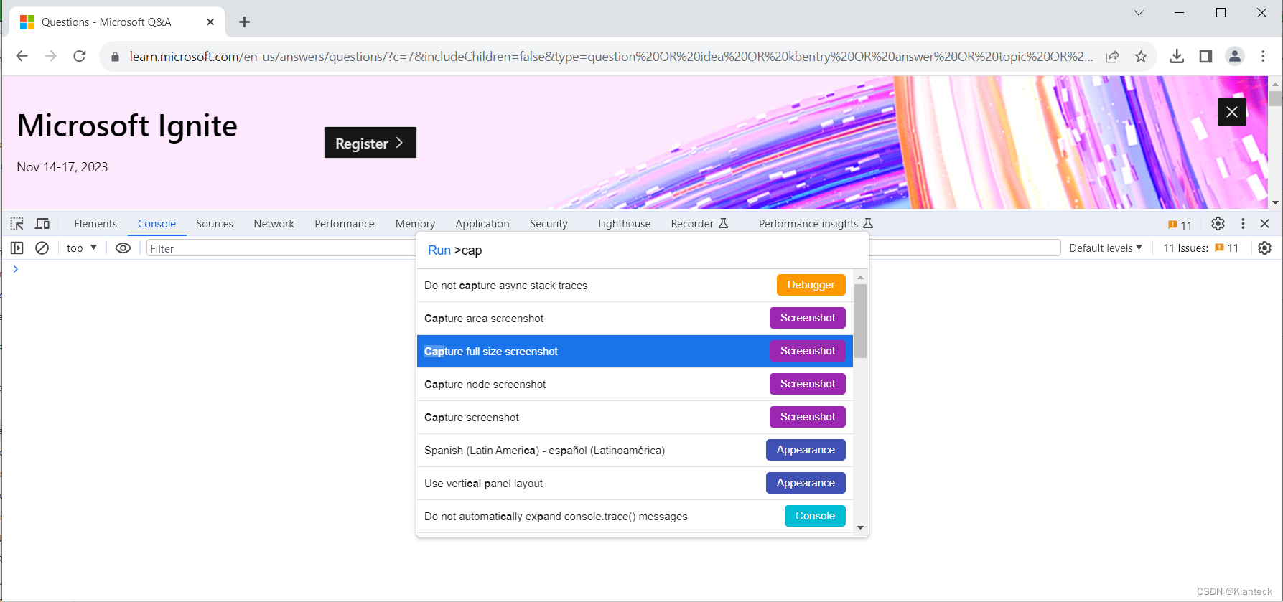Open the tab search chevron
The image size is (1283, 602).
[x=1139, y=13]
